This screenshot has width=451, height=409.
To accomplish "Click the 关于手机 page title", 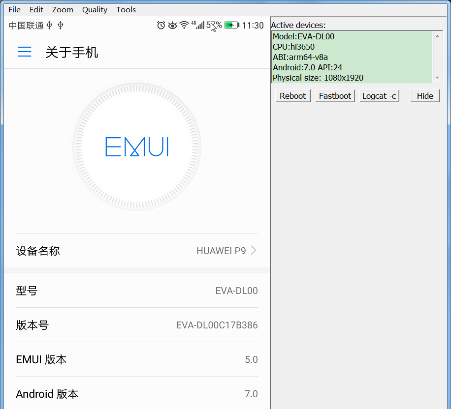I will 71,52.
